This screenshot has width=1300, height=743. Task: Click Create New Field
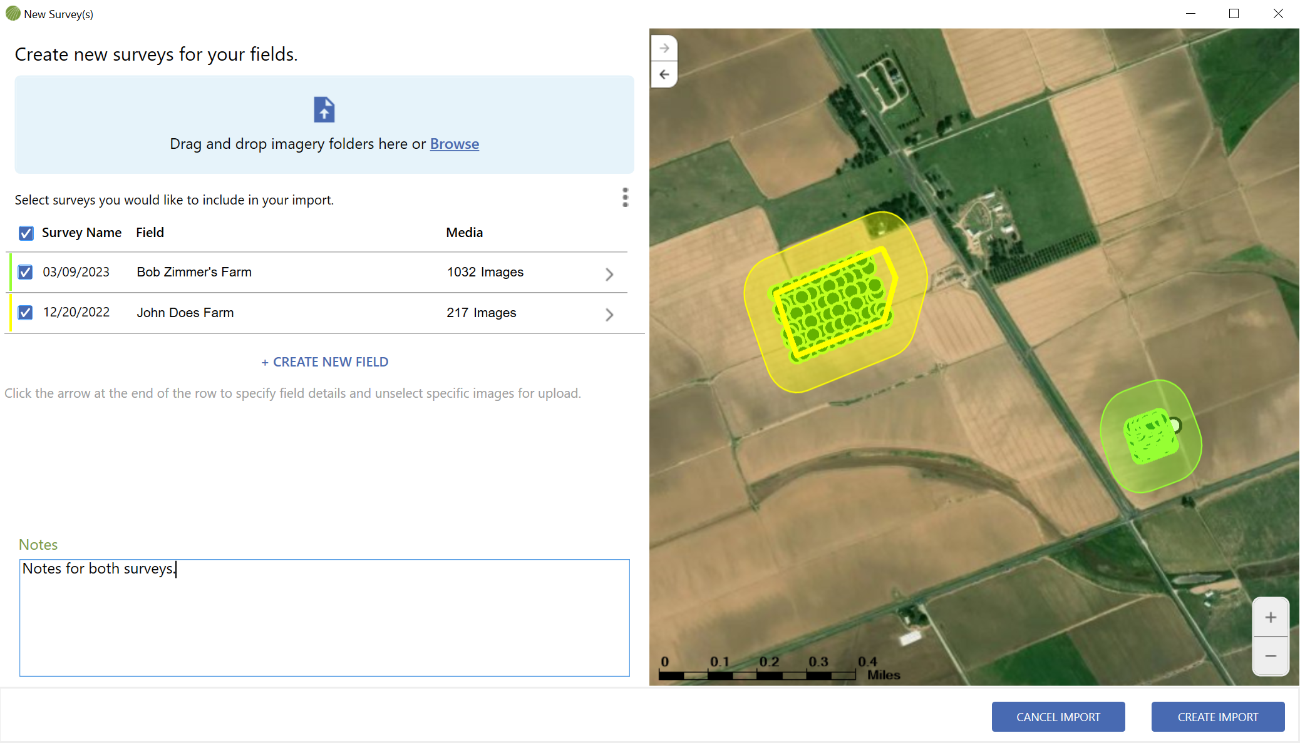click(324, 362)
